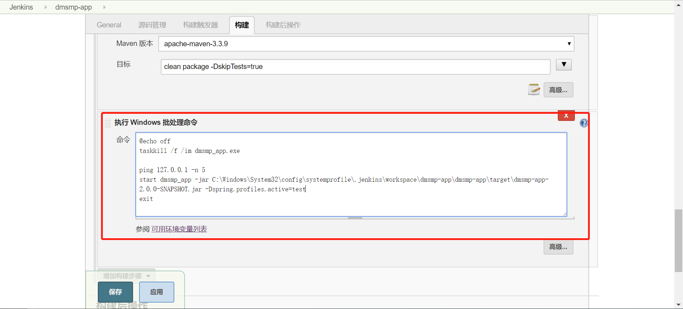Grab the textarea resize bar below 命令
Screen dimensions: 683x309
355,218
